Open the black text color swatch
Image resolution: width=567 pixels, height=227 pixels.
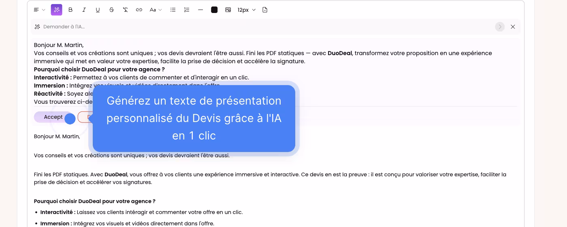click(214, 10)
